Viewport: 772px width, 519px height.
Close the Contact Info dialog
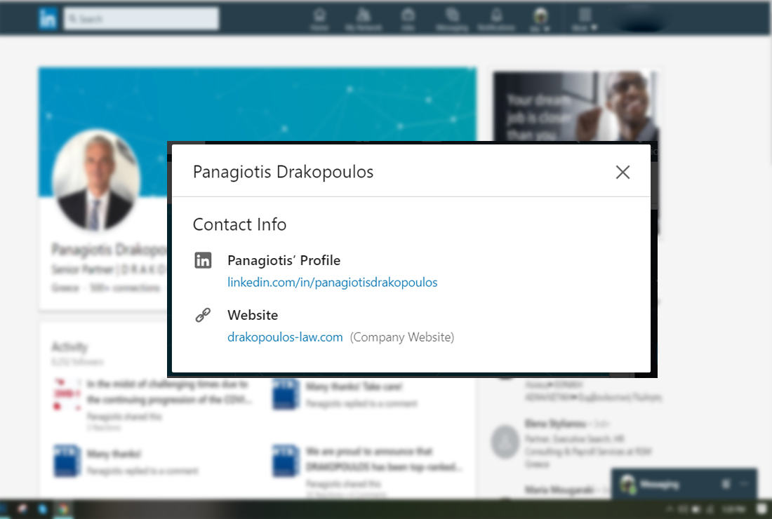623,172
